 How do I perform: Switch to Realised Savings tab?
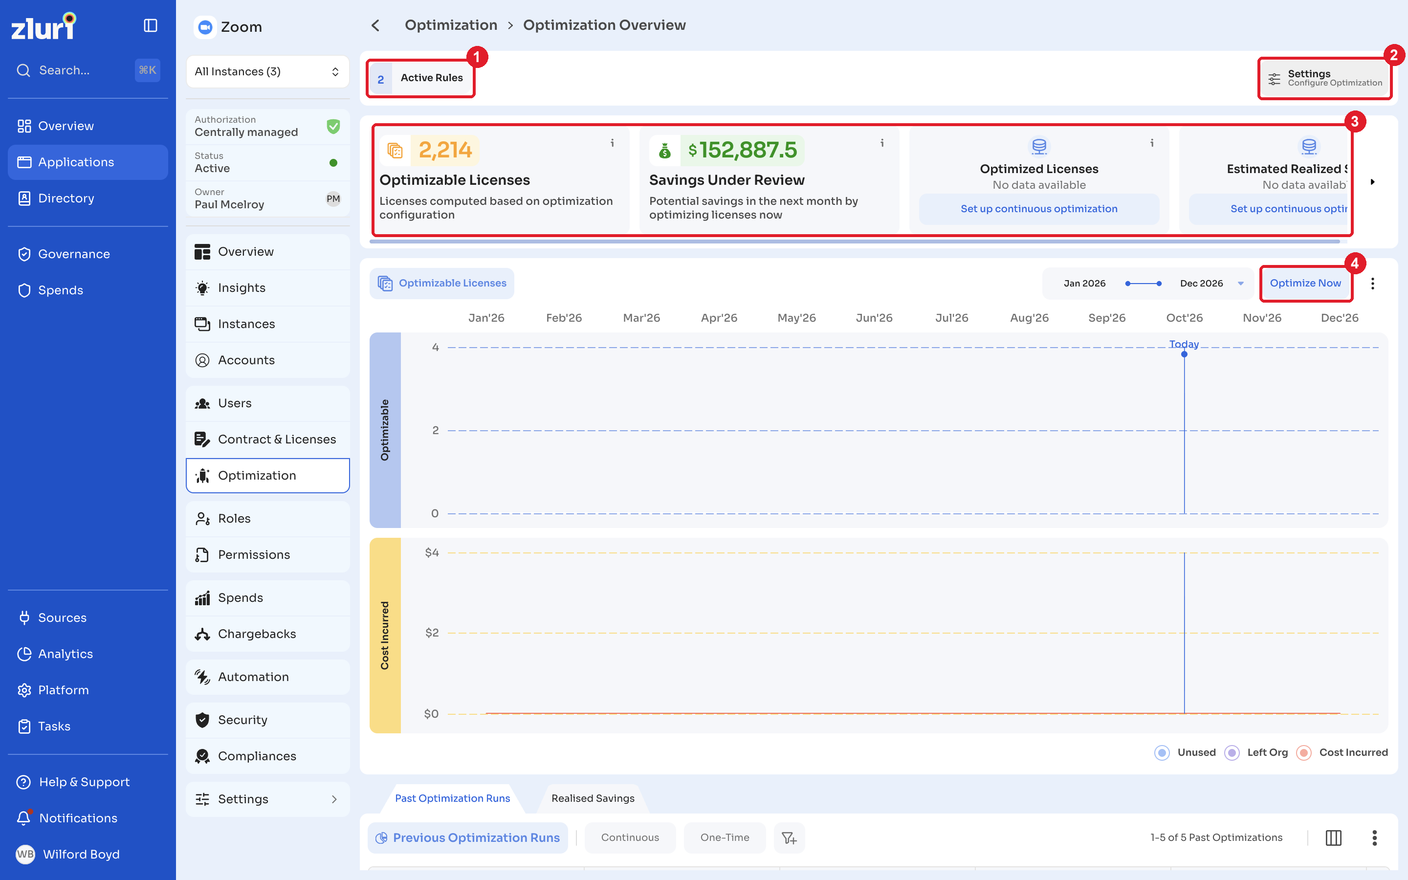coord(593,798)
